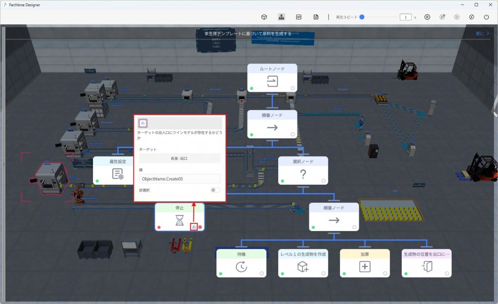Click the condition icon on the 停止 node
The height and width of the screenshot is (304, 498).
coord(194,227)
